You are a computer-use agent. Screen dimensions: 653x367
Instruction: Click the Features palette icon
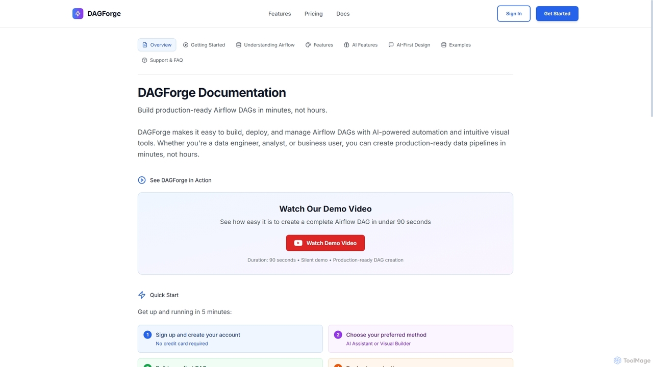tap(308, 45)
